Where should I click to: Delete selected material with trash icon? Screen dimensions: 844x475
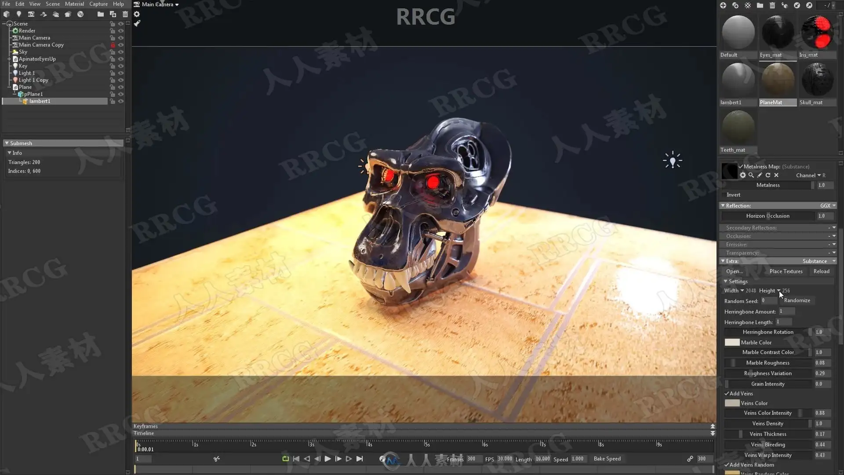tap(772, 5)
